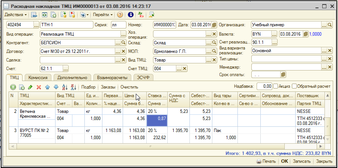Click the Печать button
Image resolution: width=338 pixels, height=168 pixels.
click(x=266, y=161)
